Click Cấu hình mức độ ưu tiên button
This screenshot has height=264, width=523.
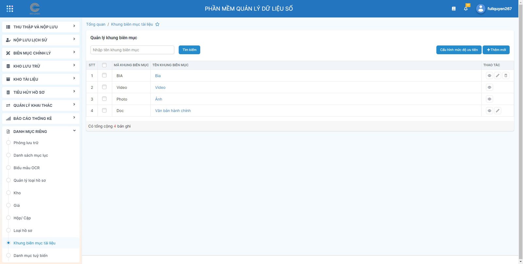coord(459,50)
